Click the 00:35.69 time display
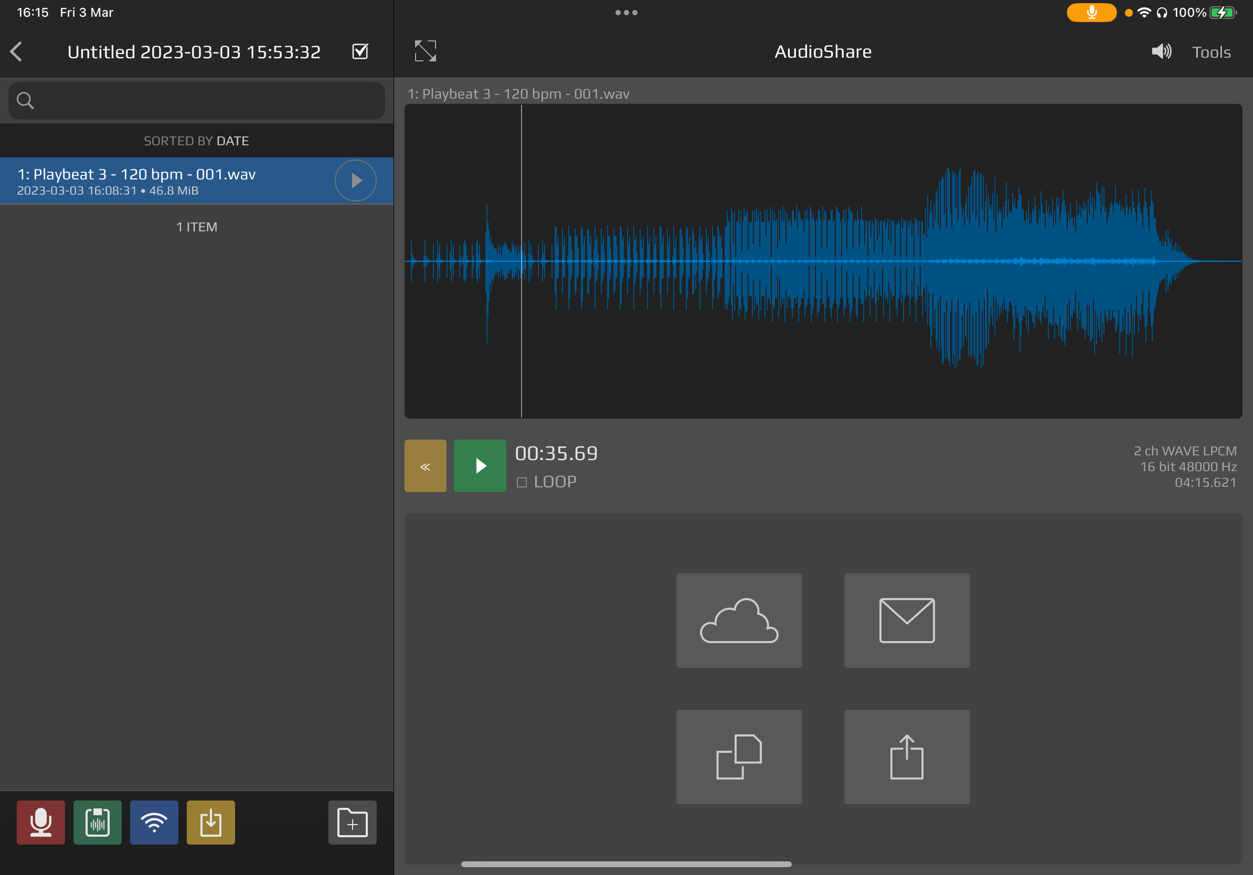Screen dimensions: 1253x875 click(x=557, y=453)
